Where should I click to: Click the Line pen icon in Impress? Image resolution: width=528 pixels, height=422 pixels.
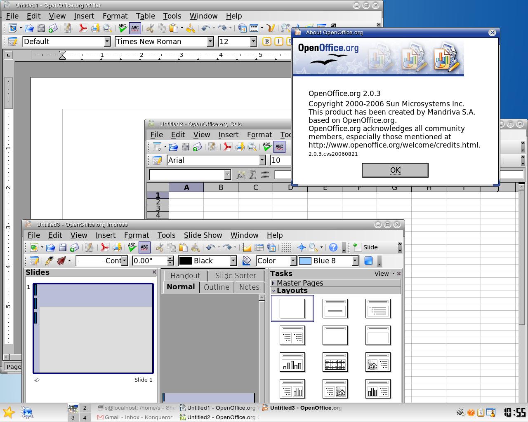click(49, 260)
